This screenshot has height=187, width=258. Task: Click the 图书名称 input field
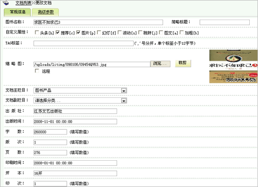coord(98,22)
